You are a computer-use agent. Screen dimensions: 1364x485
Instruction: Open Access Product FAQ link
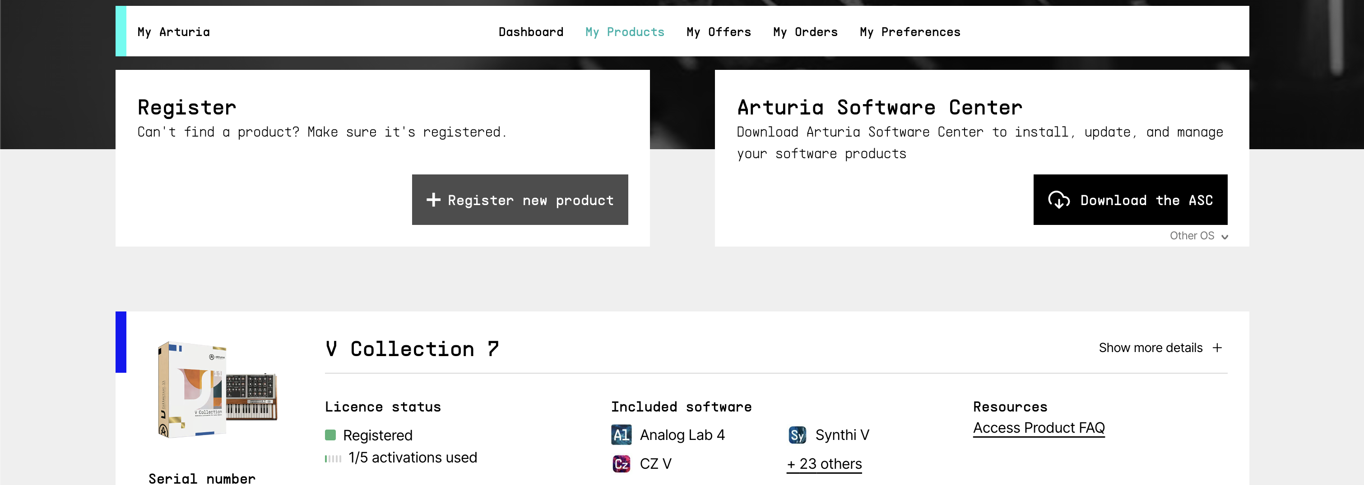[1039, 428]
